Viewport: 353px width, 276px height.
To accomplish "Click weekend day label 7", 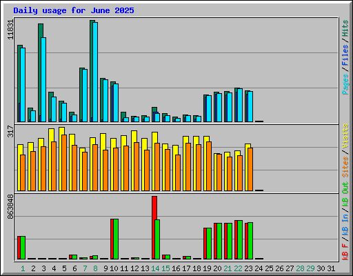I will [x=85, y=268].
